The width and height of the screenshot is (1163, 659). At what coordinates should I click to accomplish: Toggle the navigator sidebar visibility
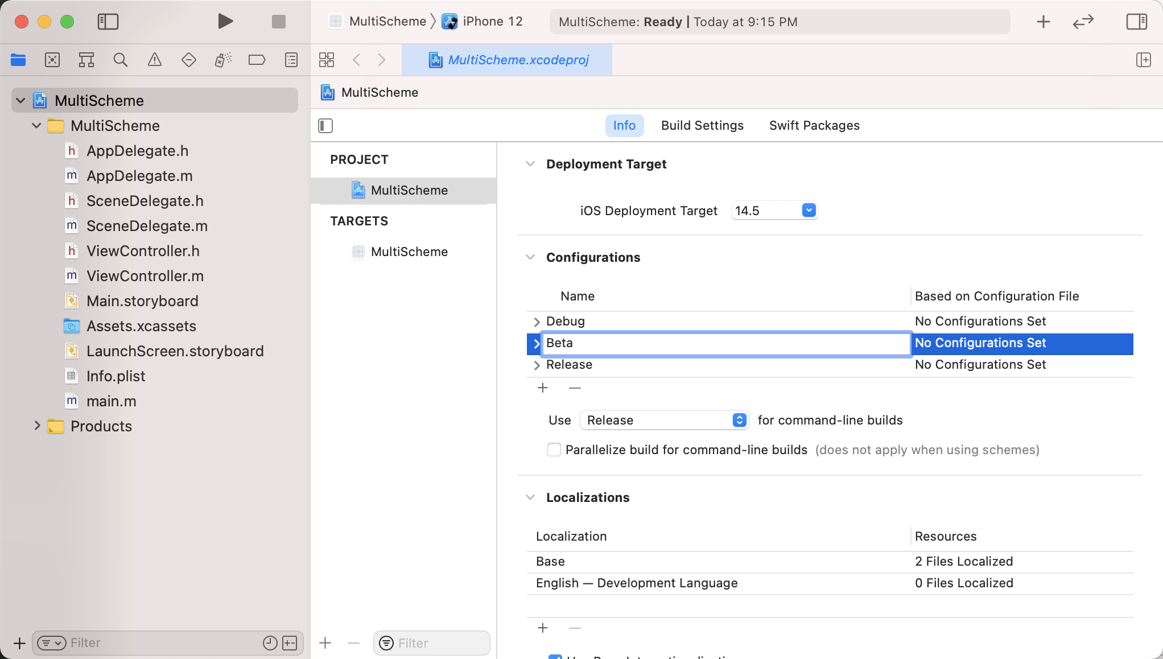click(108, 22)
